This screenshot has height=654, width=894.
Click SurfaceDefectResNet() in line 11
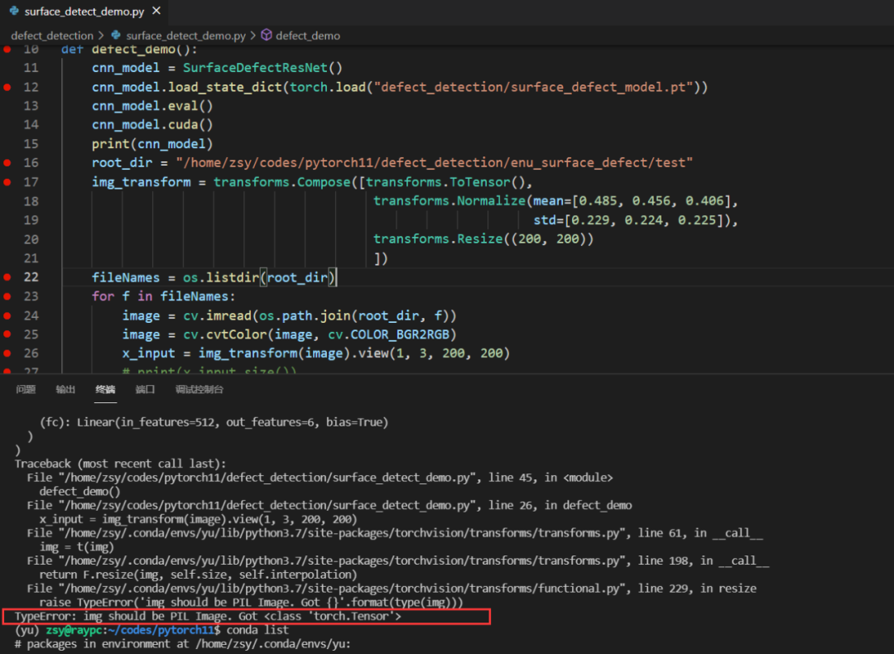263,68
